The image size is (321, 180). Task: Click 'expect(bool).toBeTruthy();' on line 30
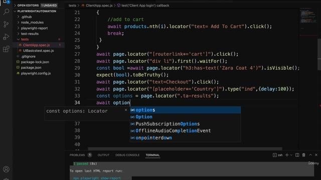(132, 75)
